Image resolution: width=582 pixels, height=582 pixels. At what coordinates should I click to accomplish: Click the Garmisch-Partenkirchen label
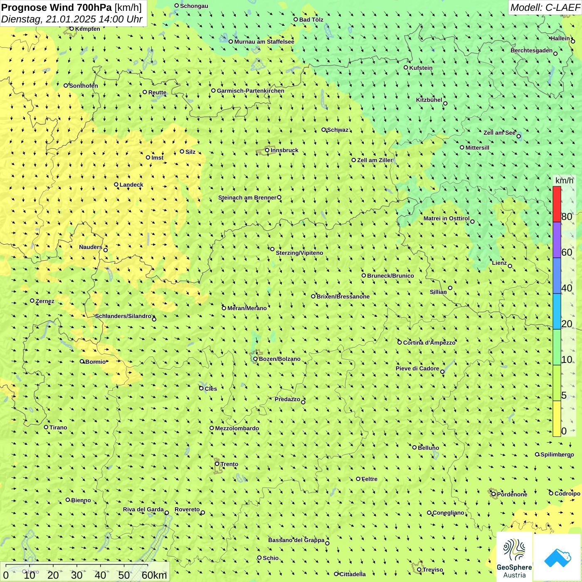tap(251, 91)
